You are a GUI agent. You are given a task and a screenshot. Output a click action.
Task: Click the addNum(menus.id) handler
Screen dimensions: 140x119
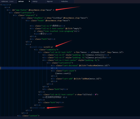tap(91, 79)
